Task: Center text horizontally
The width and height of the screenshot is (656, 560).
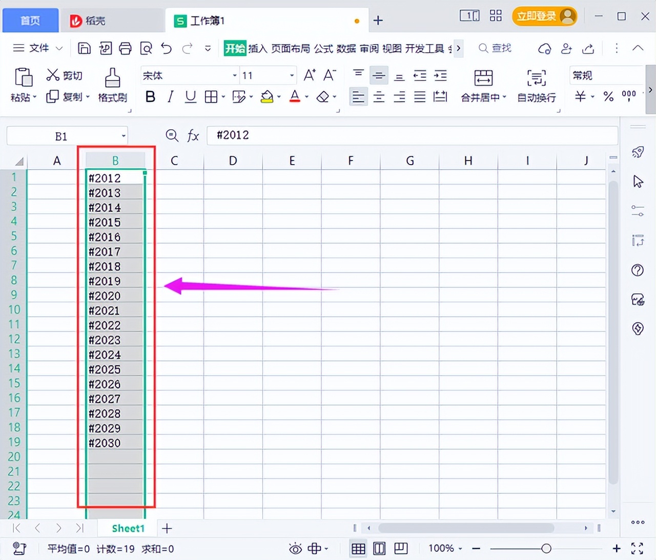Action: coord(379,96)
